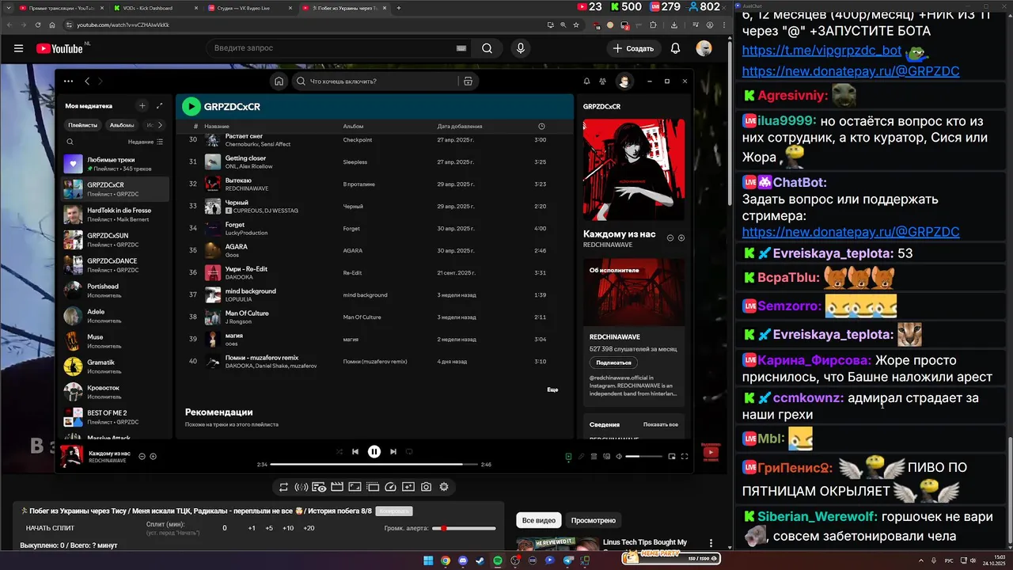Open Spotify friend activity icon
This screenshot has height=570, width=1013.
point(603,81)
